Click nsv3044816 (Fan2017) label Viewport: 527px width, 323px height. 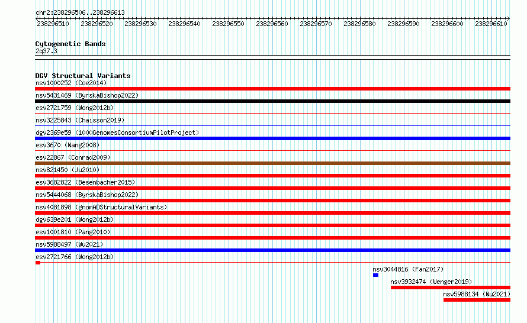[x=408, y=269]
